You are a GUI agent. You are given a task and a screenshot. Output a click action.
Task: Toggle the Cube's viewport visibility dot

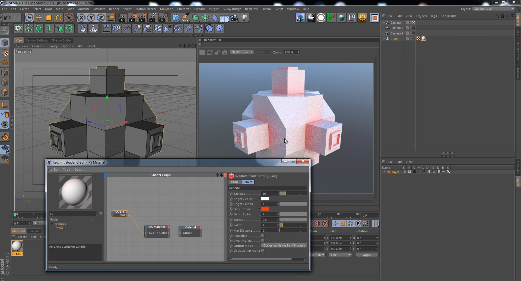coord(411,38)
